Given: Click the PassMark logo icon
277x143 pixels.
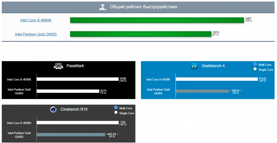Looking at the screenshot, I should pyautogui.click(x=58, y=66).
